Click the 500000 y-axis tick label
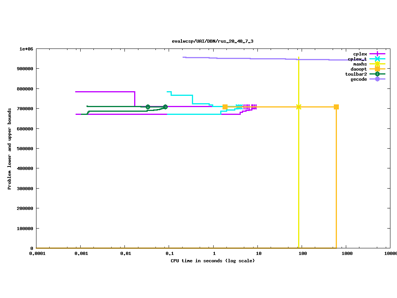Image resolution: width=397 pixels, height=298 pixels. (25, 149)
